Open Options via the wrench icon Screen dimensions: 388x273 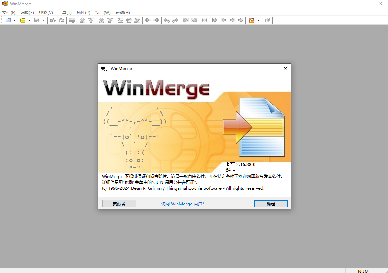[251, 20]
